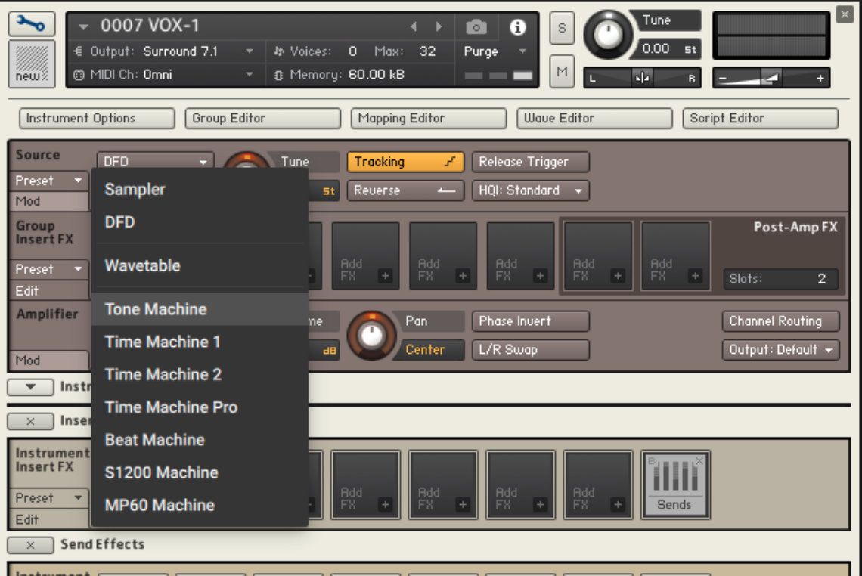This screenshot has width=862, height=576.
Task: Select Time Machine Pro from the source menu
Action: pyautogui.click(x=171, y=407)
